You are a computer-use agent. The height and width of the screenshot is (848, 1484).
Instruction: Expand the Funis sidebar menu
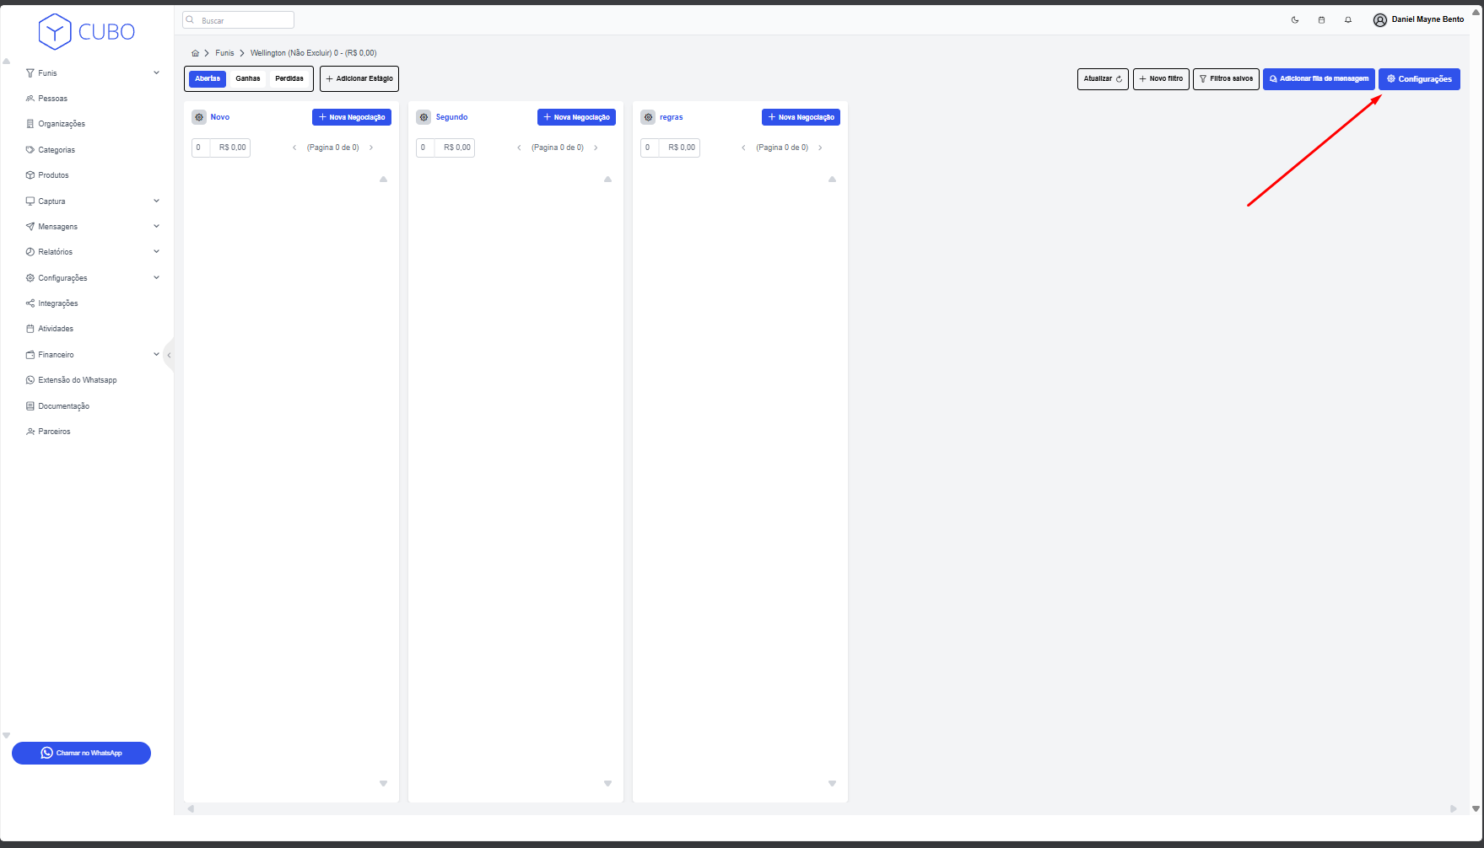click(x=156, y=73)
